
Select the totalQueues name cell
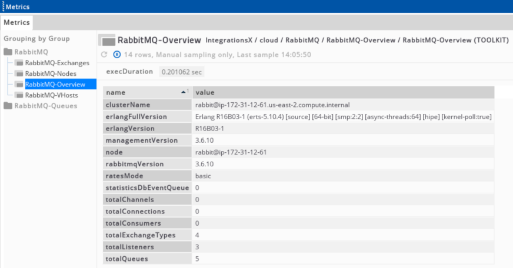(148, 259)
